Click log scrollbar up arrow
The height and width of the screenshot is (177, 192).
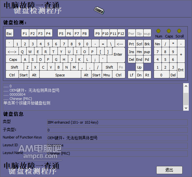tap(186, 86)
